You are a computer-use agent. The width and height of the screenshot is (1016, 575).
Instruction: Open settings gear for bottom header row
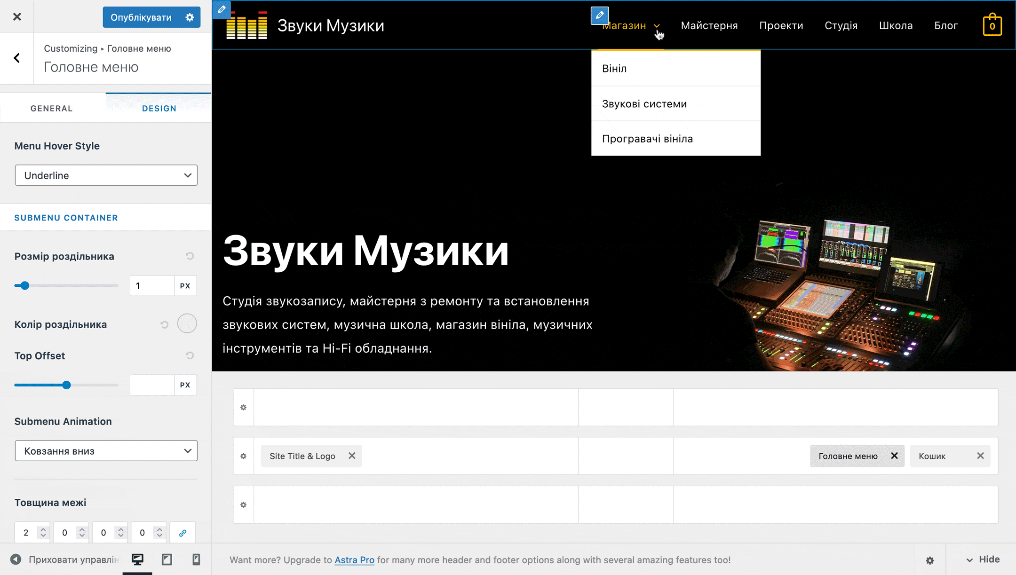[x=243, y=505]
